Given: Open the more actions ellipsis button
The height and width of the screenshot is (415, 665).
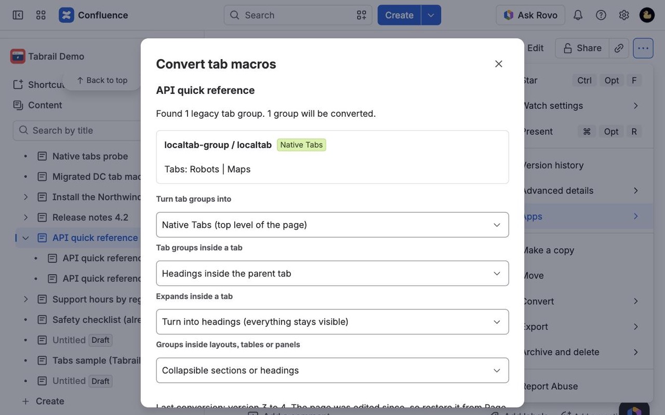Looking at the screenshot, I should (643, 48).
